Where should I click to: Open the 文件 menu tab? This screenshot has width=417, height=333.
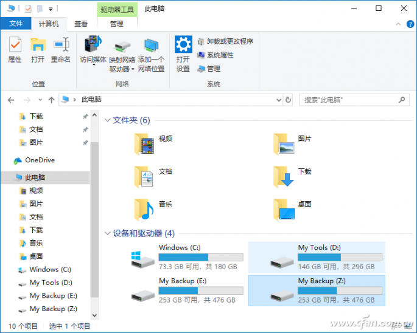16,23
